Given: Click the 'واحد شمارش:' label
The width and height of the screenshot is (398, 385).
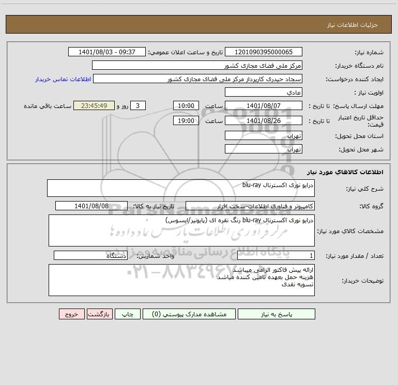Looking at the screenshot, I should 156,256.
